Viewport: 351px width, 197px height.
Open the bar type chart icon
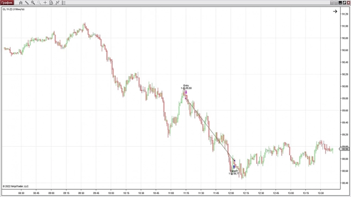[21, 3]
